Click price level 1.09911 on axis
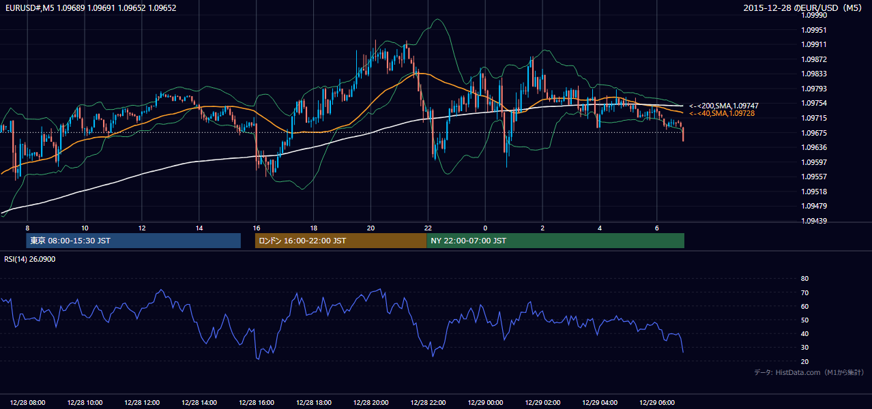Viewport: 872px width, 409px height. [814, 44]
